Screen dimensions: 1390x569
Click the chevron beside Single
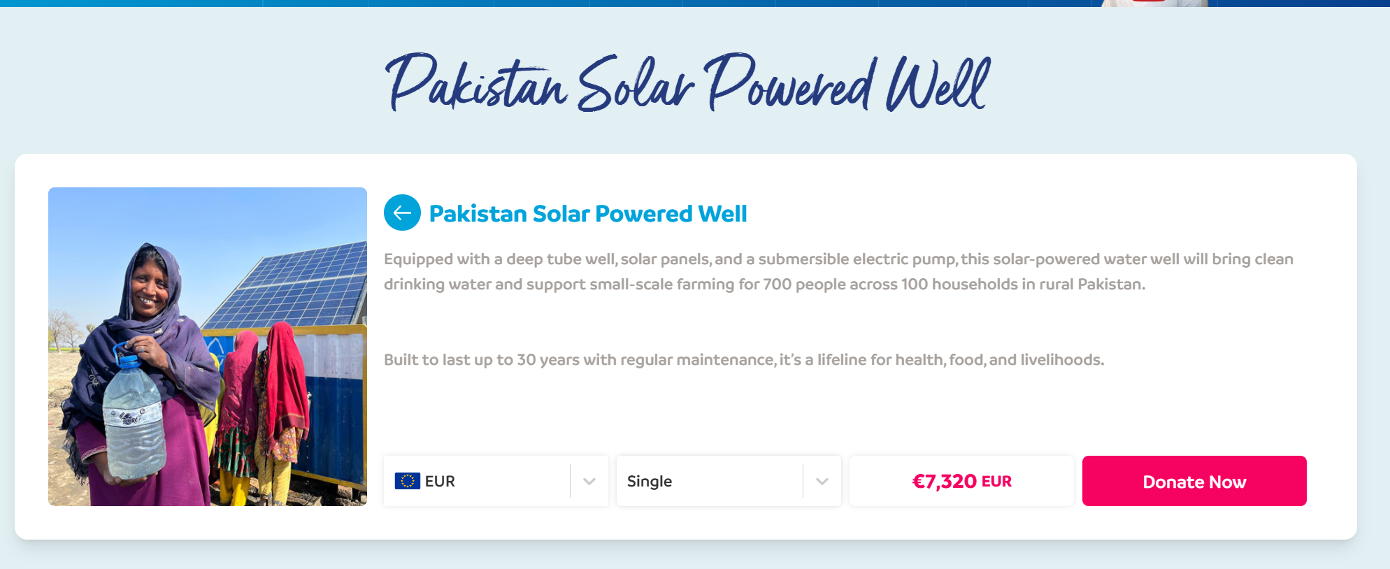tap(822, 481)
